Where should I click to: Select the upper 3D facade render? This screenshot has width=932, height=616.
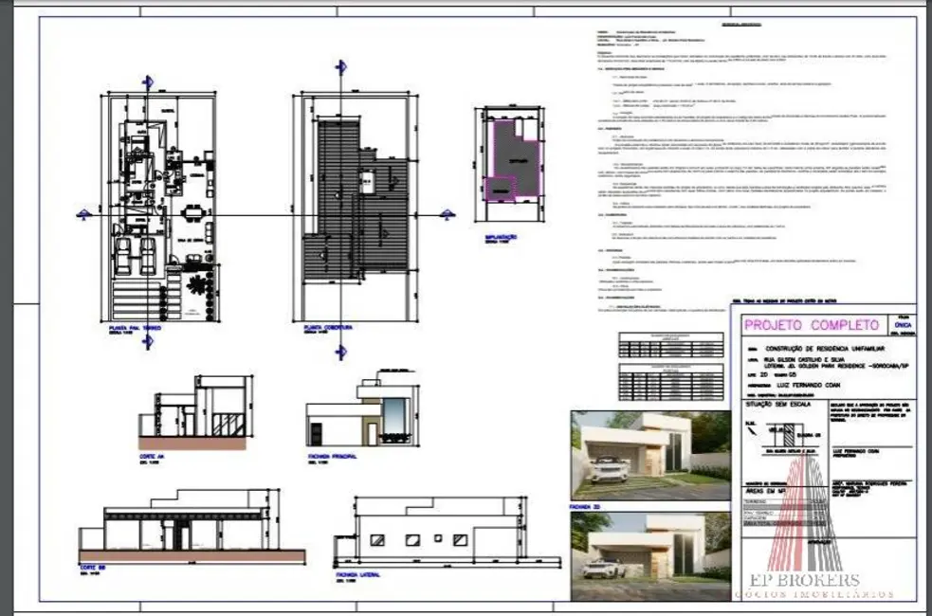650,455
